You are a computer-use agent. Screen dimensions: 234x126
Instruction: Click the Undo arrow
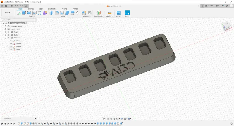pos(16,6)
